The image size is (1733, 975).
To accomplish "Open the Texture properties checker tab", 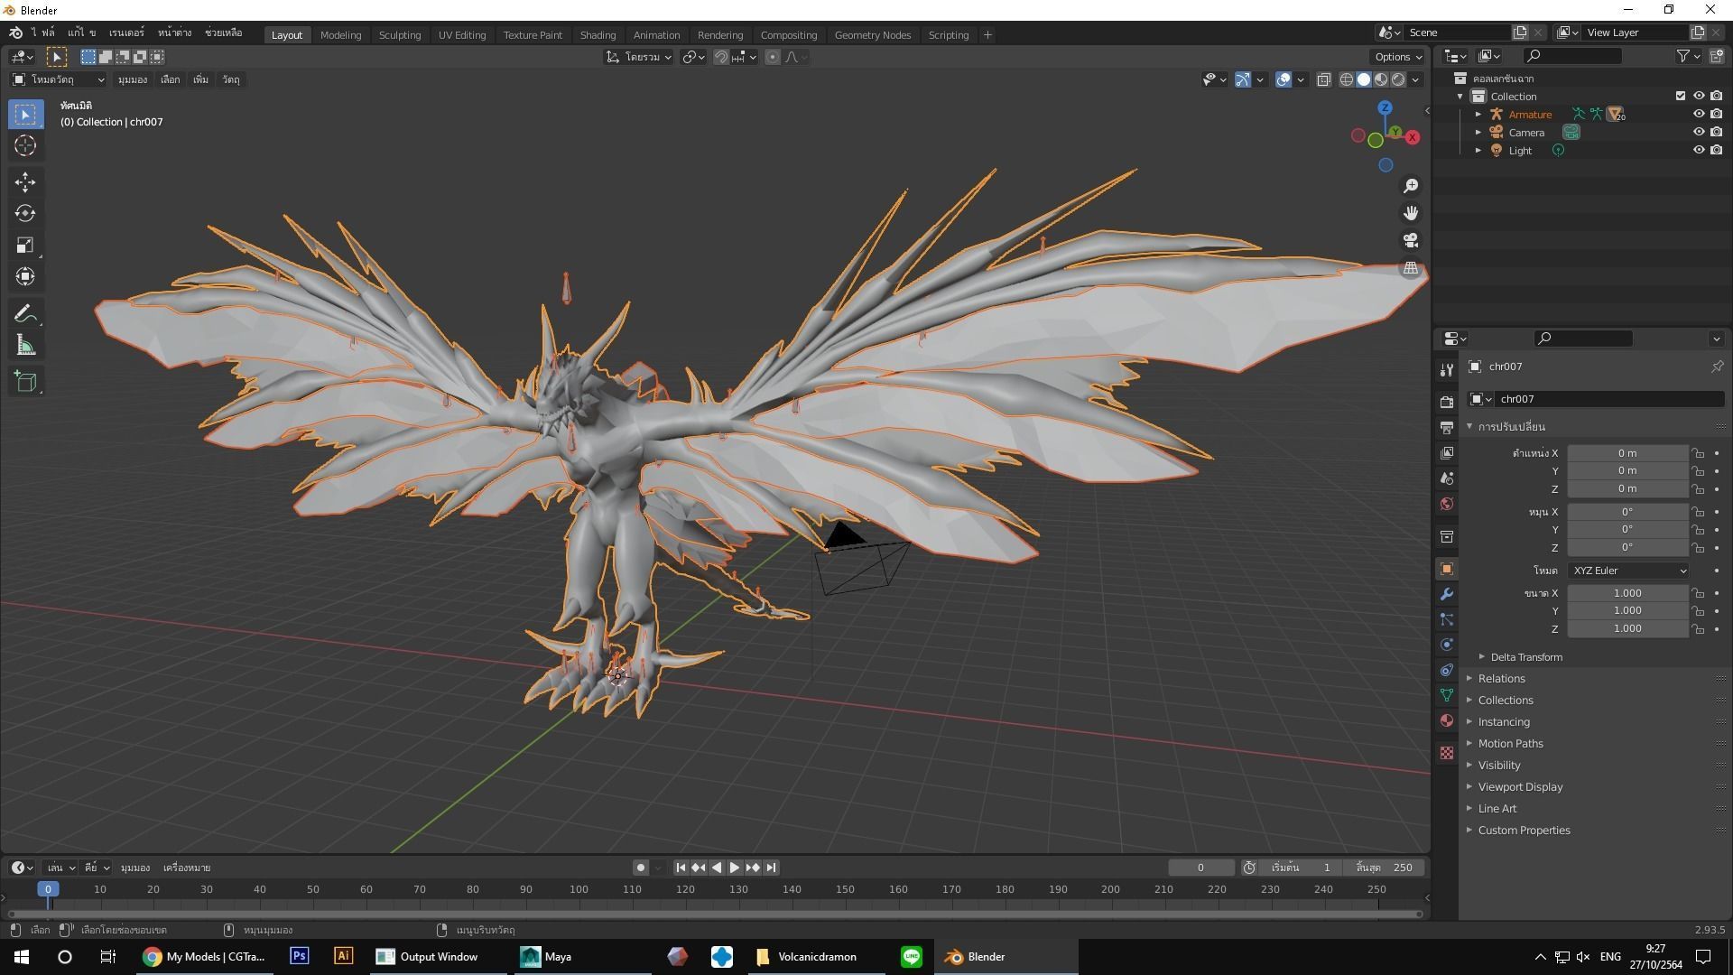I will pyautogui.click(x=1447, y=753).
